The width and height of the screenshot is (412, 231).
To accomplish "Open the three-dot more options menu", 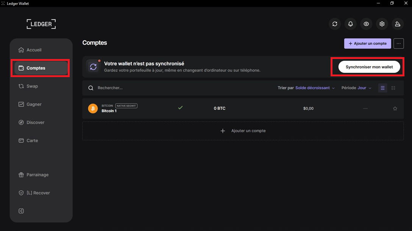I will click(398, 43).
